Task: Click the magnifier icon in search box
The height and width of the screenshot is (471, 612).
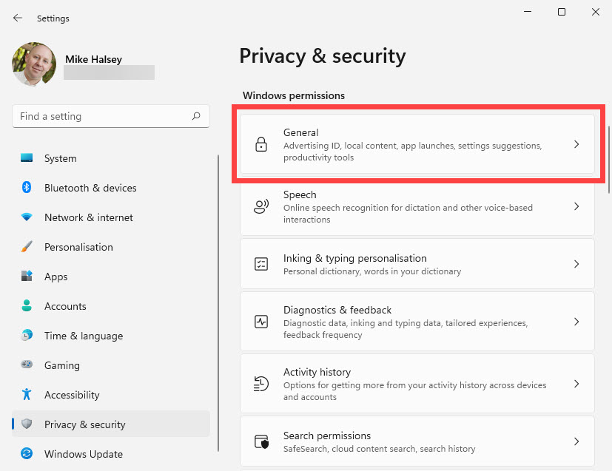Action: pos(196,116)
